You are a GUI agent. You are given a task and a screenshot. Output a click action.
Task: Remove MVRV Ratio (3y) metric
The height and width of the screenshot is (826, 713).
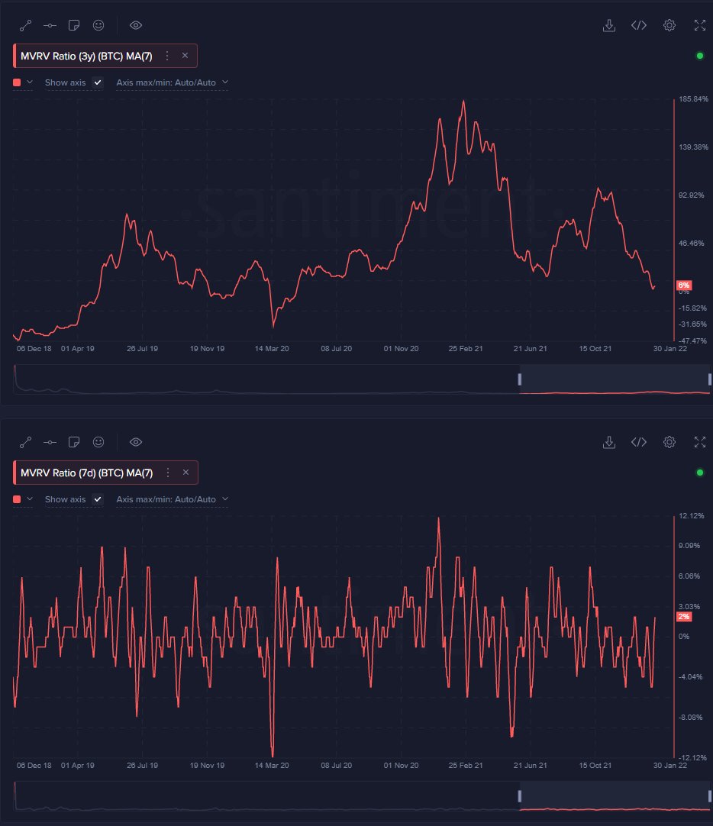pyautogui.click(x=185, y=55)
